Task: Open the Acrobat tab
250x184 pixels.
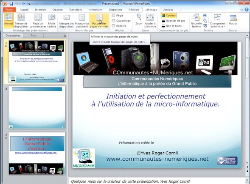Action: point(168,10)
